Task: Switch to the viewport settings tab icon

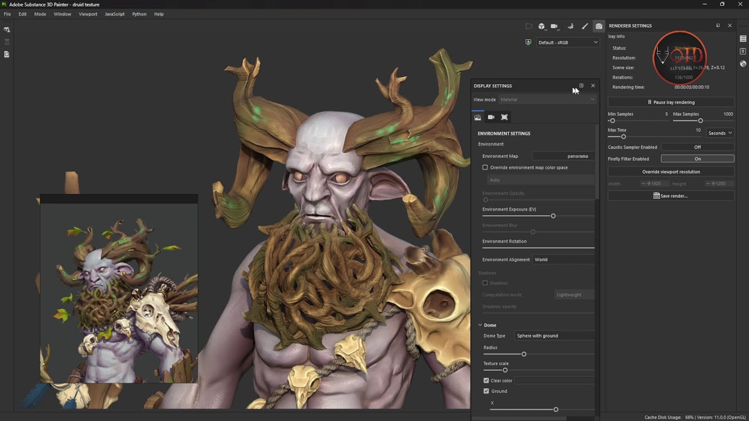Action: pos(504,117)
